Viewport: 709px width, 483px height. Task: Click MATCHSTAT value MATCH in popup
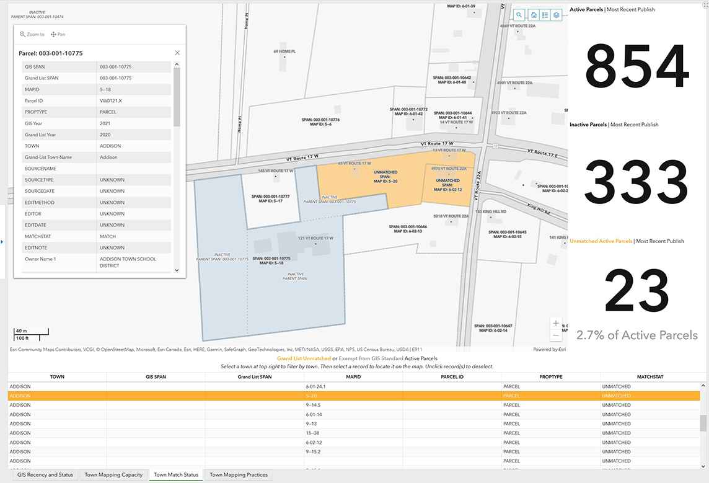[x=108, y=236]
